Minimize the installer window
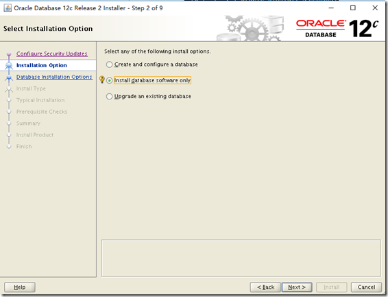Screen dimensions: 388x297 pyautogui.click(x=331, y=8)
